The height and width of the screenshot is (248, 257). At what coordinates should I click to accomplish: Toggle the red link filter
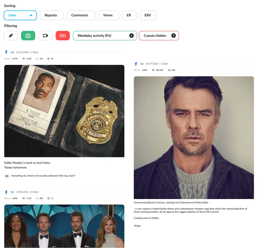62,36
